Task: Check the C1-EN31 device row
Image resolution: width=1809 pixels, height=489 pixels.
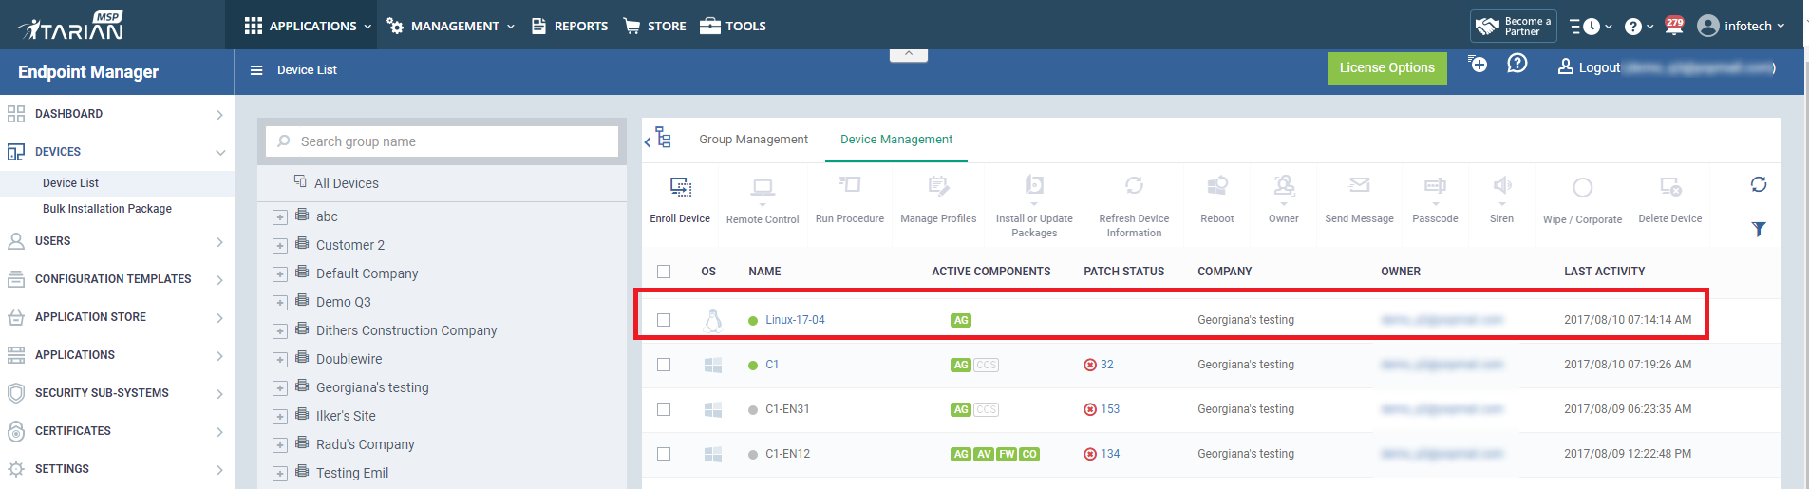Action: point(664,409)
